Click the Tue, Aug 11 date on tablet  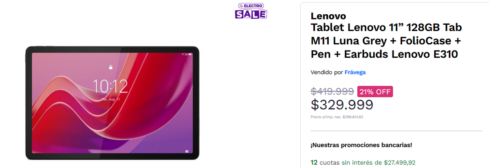pos(110,99)
